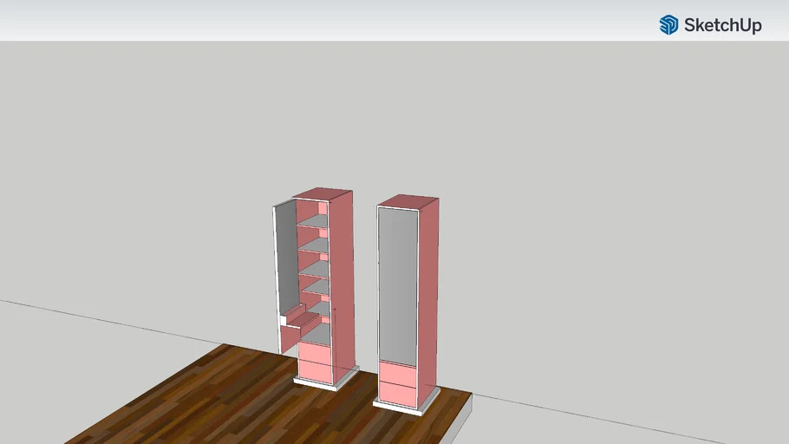Select the bottom drawer of left cabinet
The image size is (789, 444).
coord(314,373)
